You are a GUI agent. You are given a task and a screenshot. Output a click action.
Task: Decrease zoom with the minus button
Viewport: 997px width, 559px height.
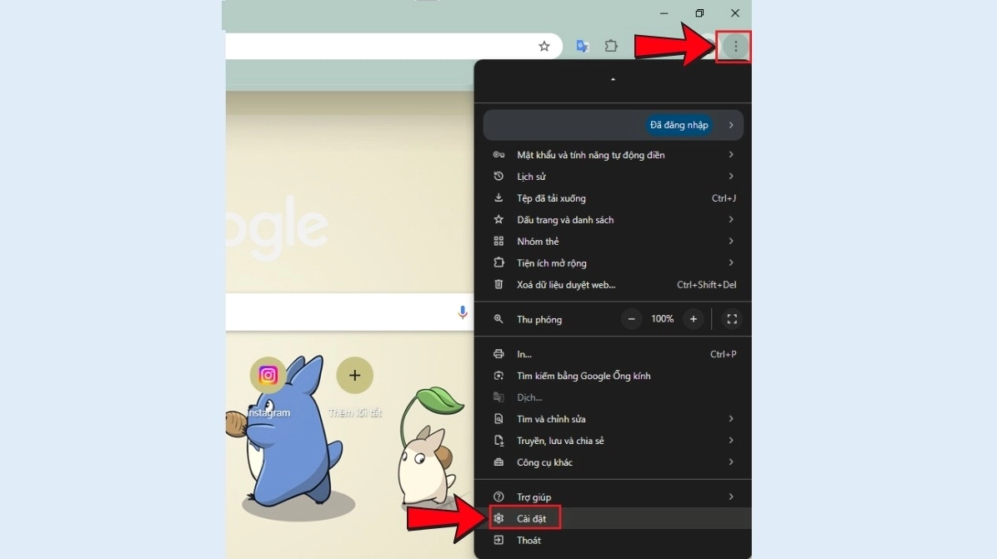632,319
